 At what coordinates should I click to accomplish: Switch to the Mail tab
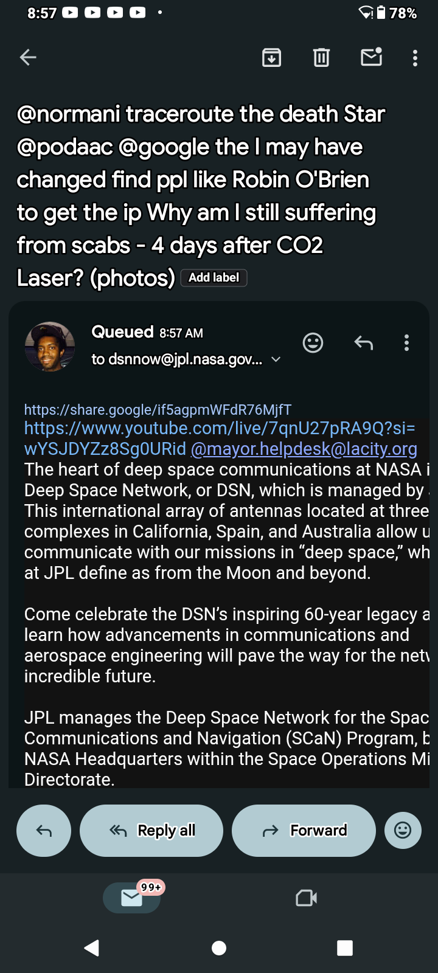coord(132,898)
